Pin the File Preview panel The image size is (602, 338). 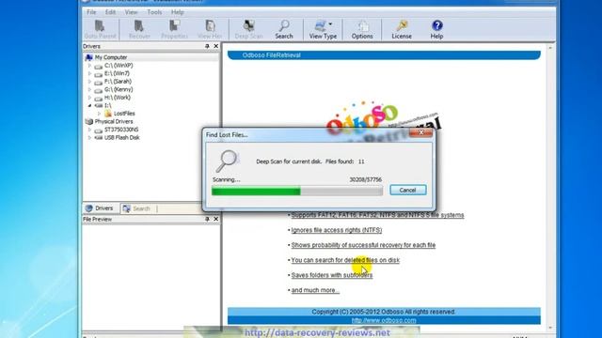207,219
